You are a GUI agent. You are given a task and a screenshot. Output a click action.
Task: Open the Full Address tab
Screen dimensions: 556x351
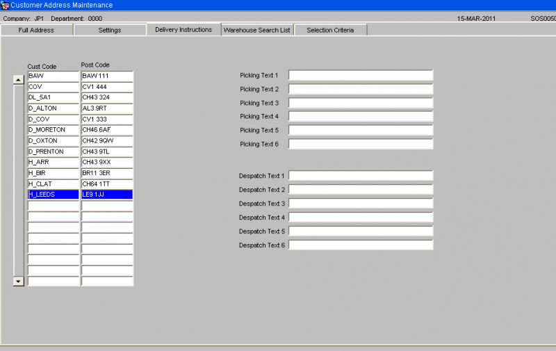37,30
